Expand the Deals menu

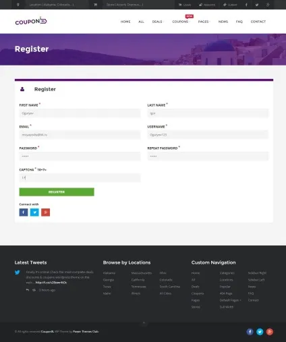158,22
